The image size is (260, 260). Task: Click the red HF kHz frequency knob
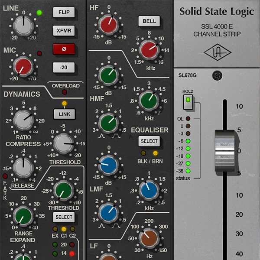coord(149,50)
